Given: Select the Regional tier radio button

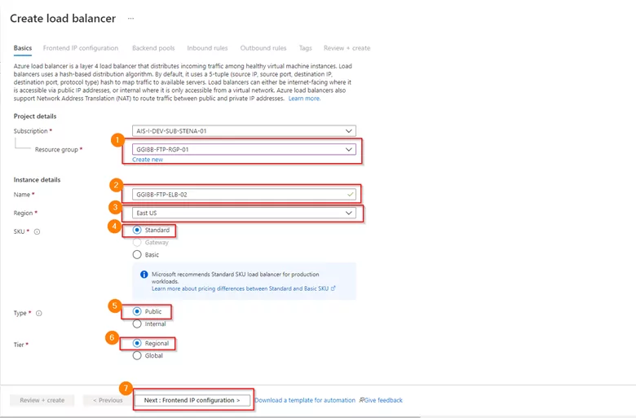Looking at the screenshot, I should click(x=137, y=343).
